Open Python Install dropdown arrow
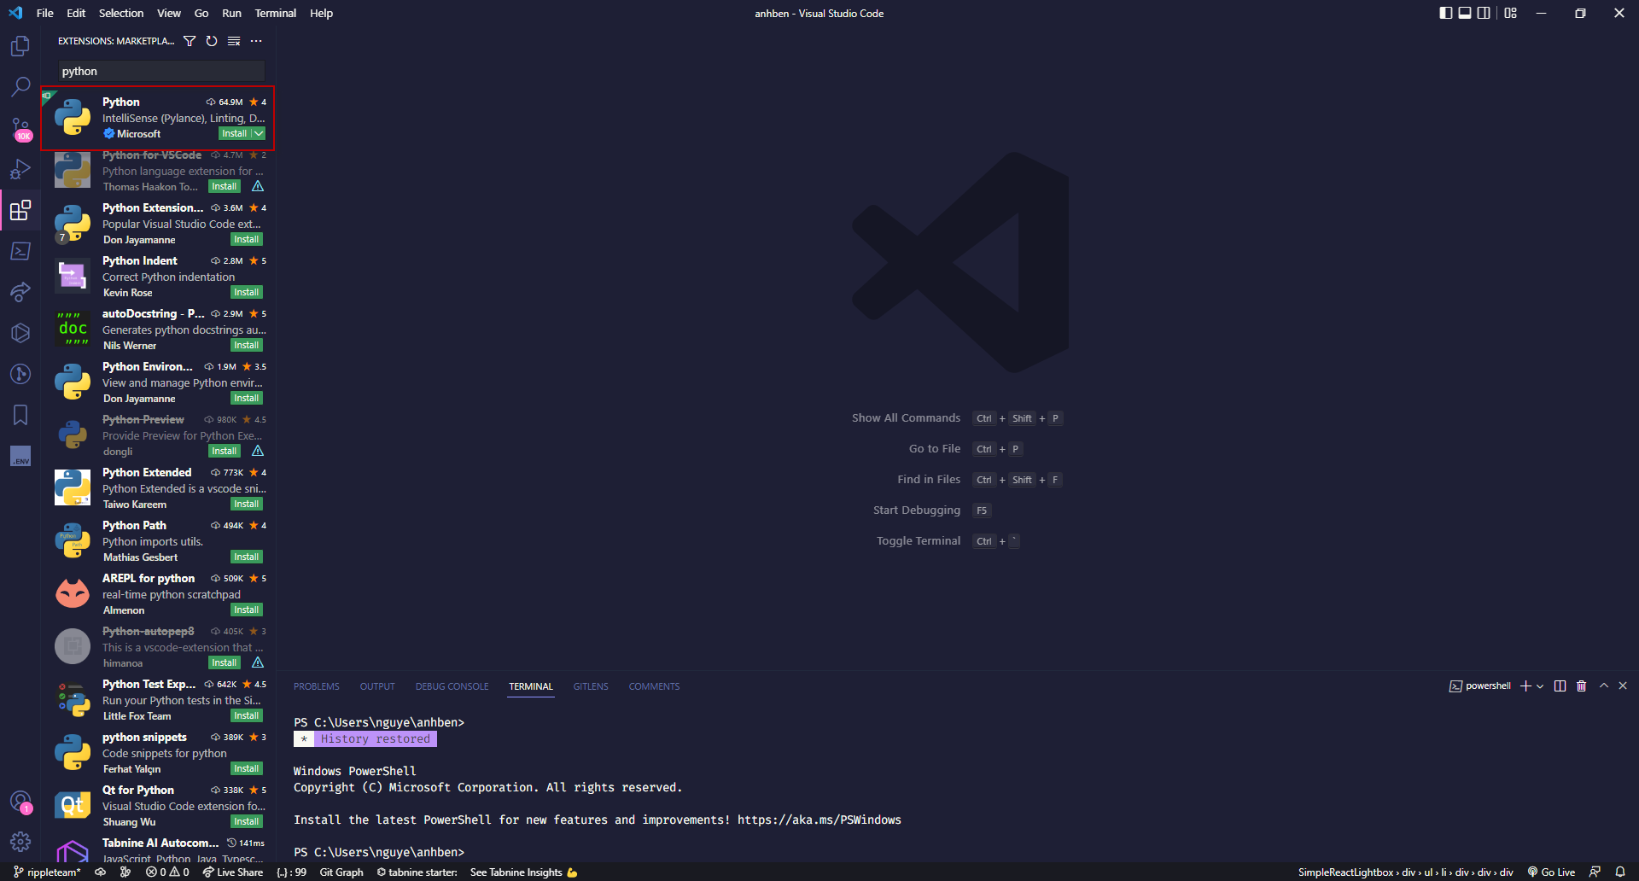Image resolution: width=1639 pixels, height=881 pixels. click(x=259, y=133)
